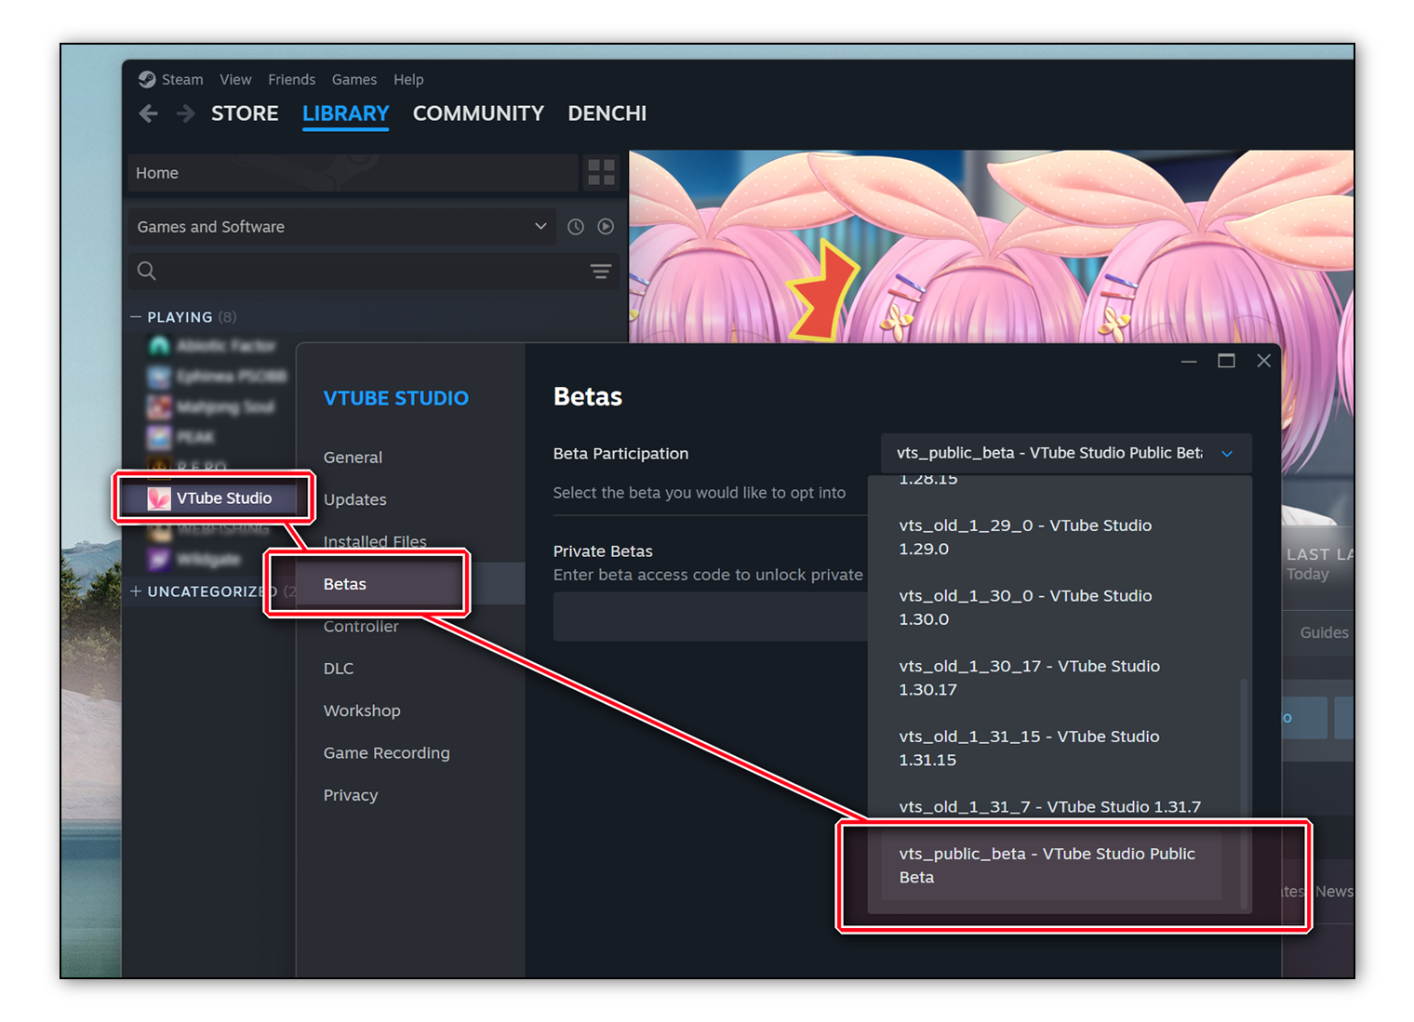Collapse the PLAYING section

[136, 316]
